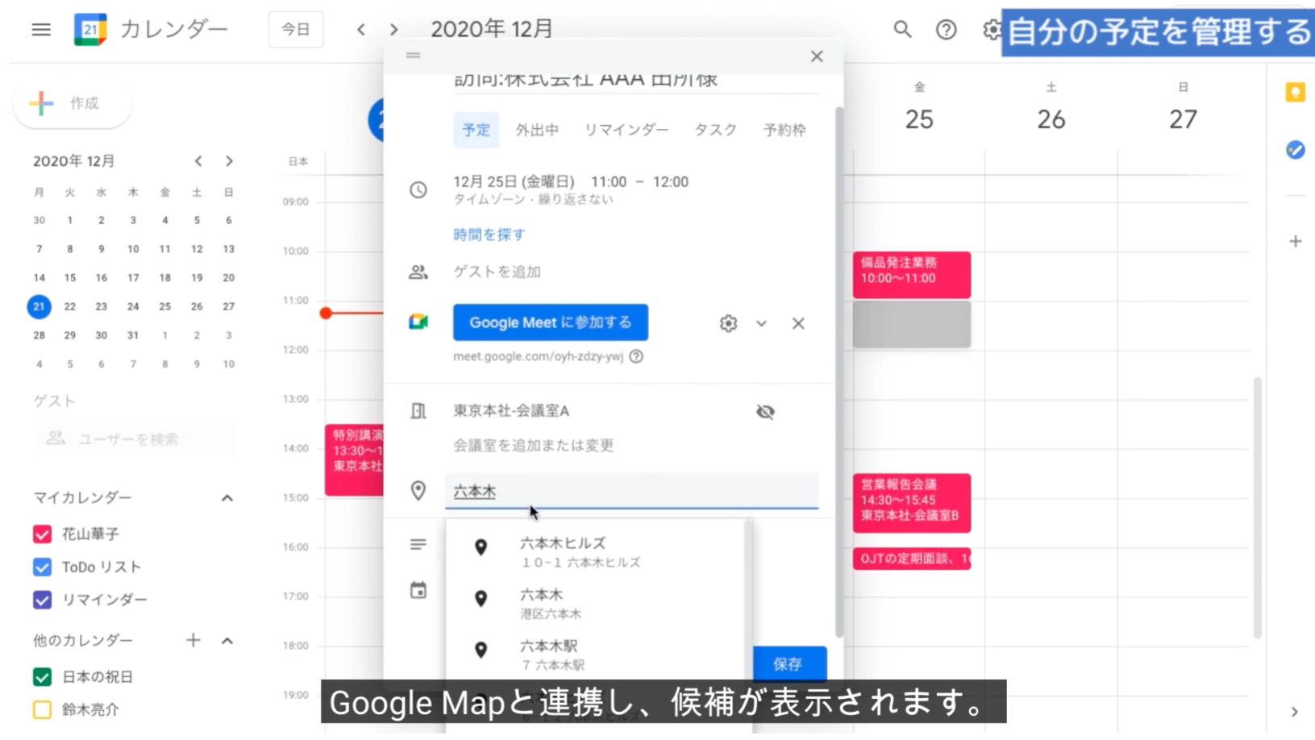Show side panel chevron at bottom right
Screen dimensions: 1315x740
(1295, 713)
